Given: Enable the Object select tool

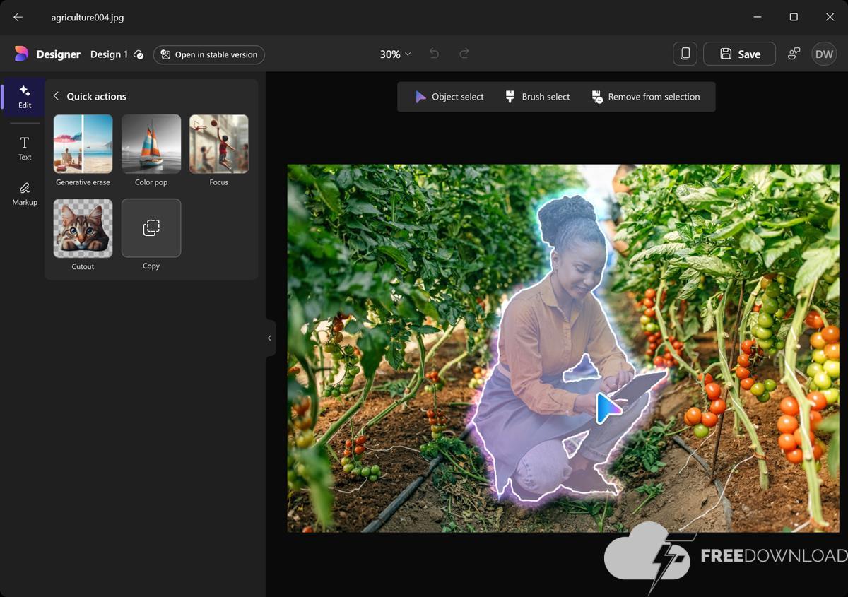Looking at the screenshot, I should [x=449, y=97].
